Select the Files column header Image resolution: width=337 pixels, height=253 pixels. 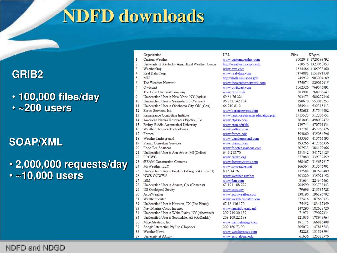[294, 55]
